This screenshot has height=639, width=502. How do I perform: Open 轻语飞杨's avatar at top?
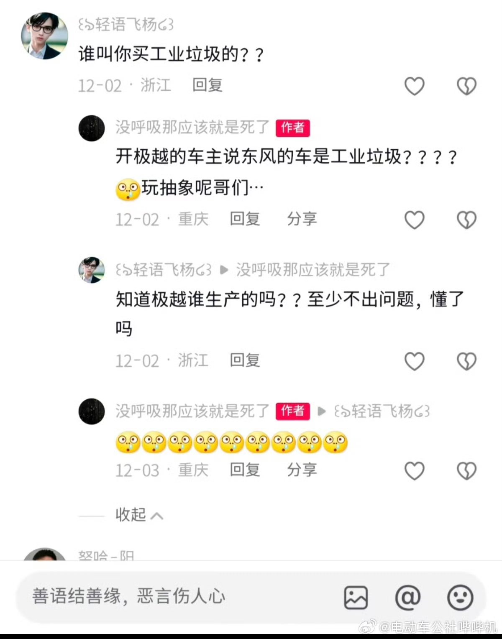pyautogui.click(x=44, y=36)
